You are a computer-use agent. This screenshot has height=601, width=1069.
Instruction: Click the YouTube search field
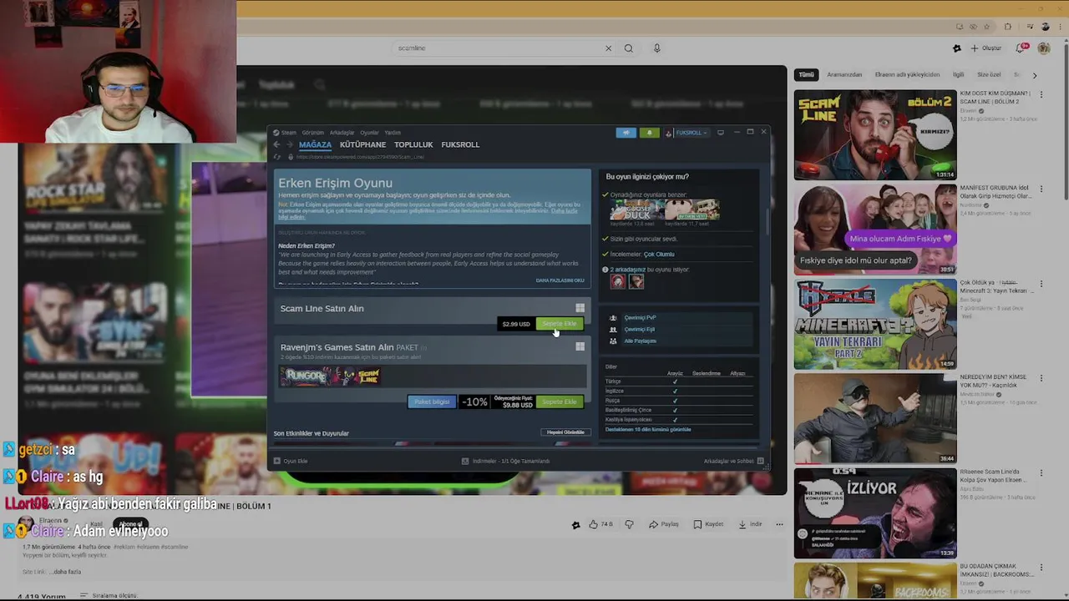pos(497,48)
